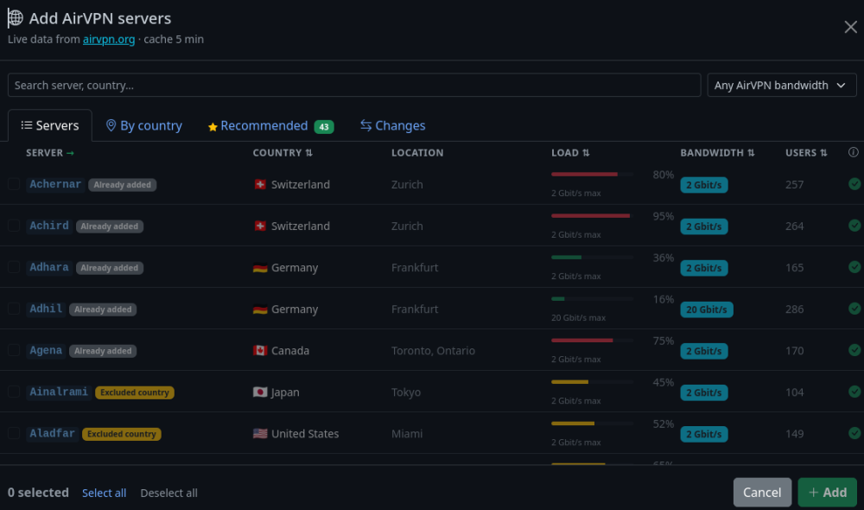Click the Adhara server name
Screen dimensions: 864x510
tap(49, 267)
